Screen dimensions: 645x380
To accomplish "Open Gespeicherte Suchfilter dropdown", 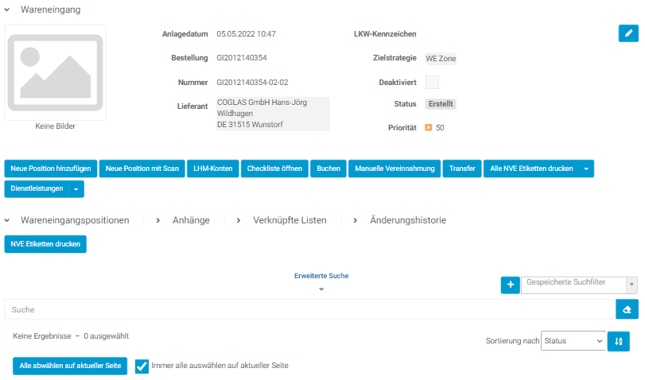I will 578,285.
